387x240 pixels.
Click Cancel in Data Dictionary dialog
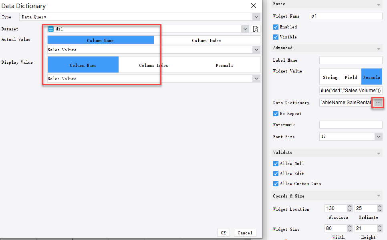pyautogui.click(x=245, y=233)
